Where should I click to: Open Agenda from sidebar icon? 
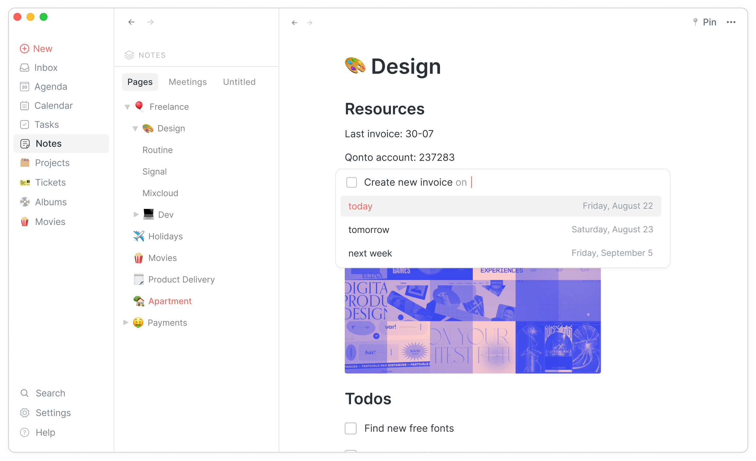[25, 87]
